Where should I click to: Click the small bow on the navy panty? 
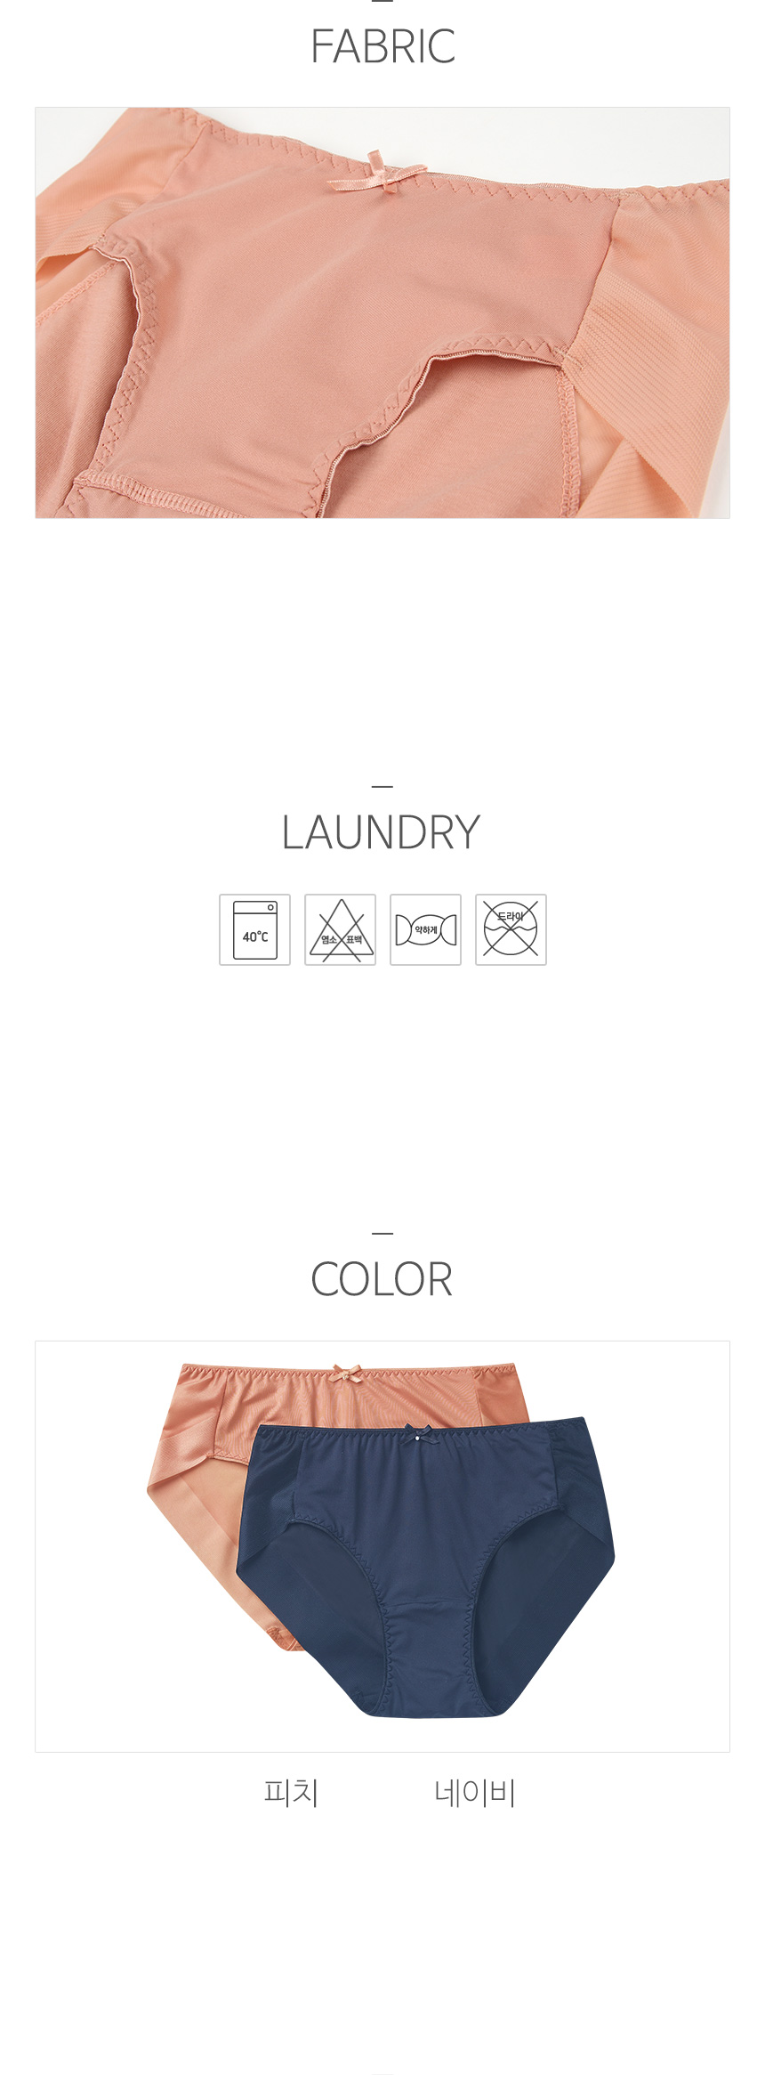(416, 1434)
